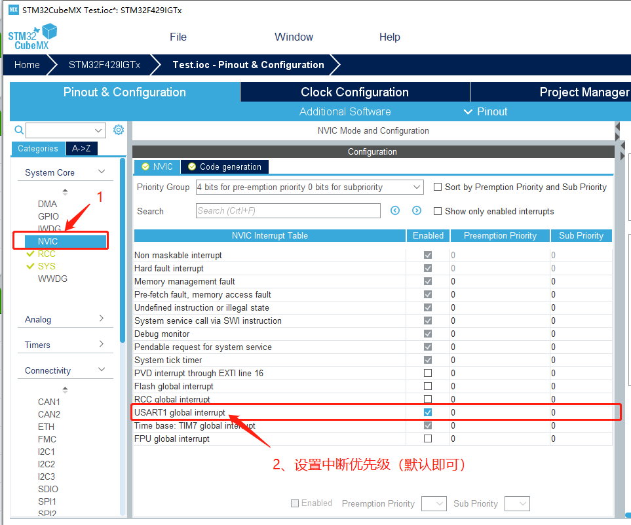Viewport: 631px width, 525px height.
Task: Click the Sub Priority column header
Action: (x=581, y=235)
